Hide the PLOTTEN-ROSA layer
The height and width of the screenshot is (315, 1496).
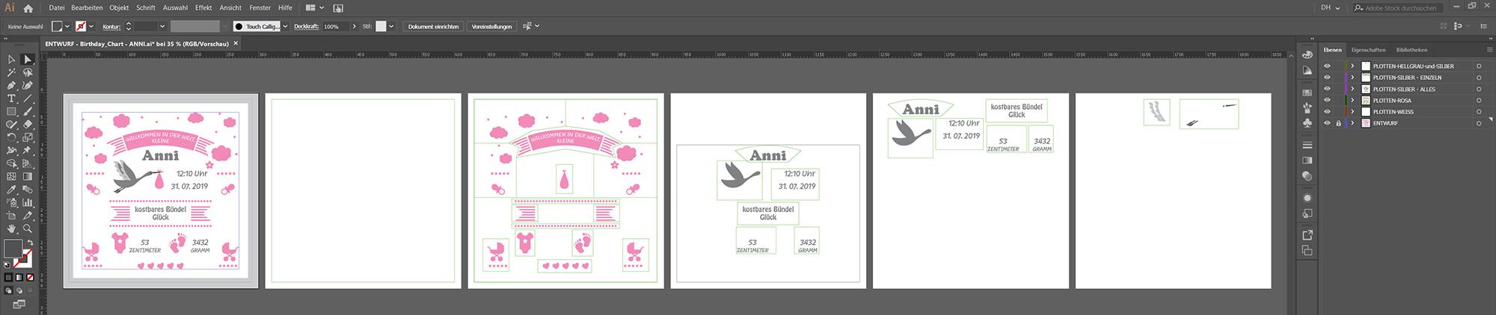[1327, 100]
